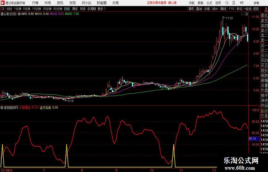The width and height of the screenshot is (268, 172).
Task: Open the 多周期 multi-period view
Action: [x=92, y=9]
